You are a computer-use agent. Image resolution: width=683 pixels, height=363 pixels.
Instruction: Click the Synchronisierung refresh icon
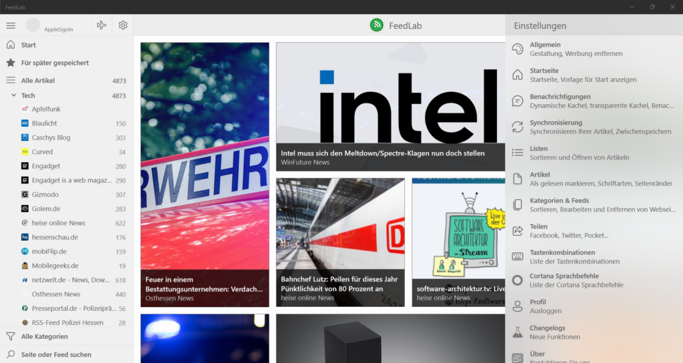click(x=517, y=127)
